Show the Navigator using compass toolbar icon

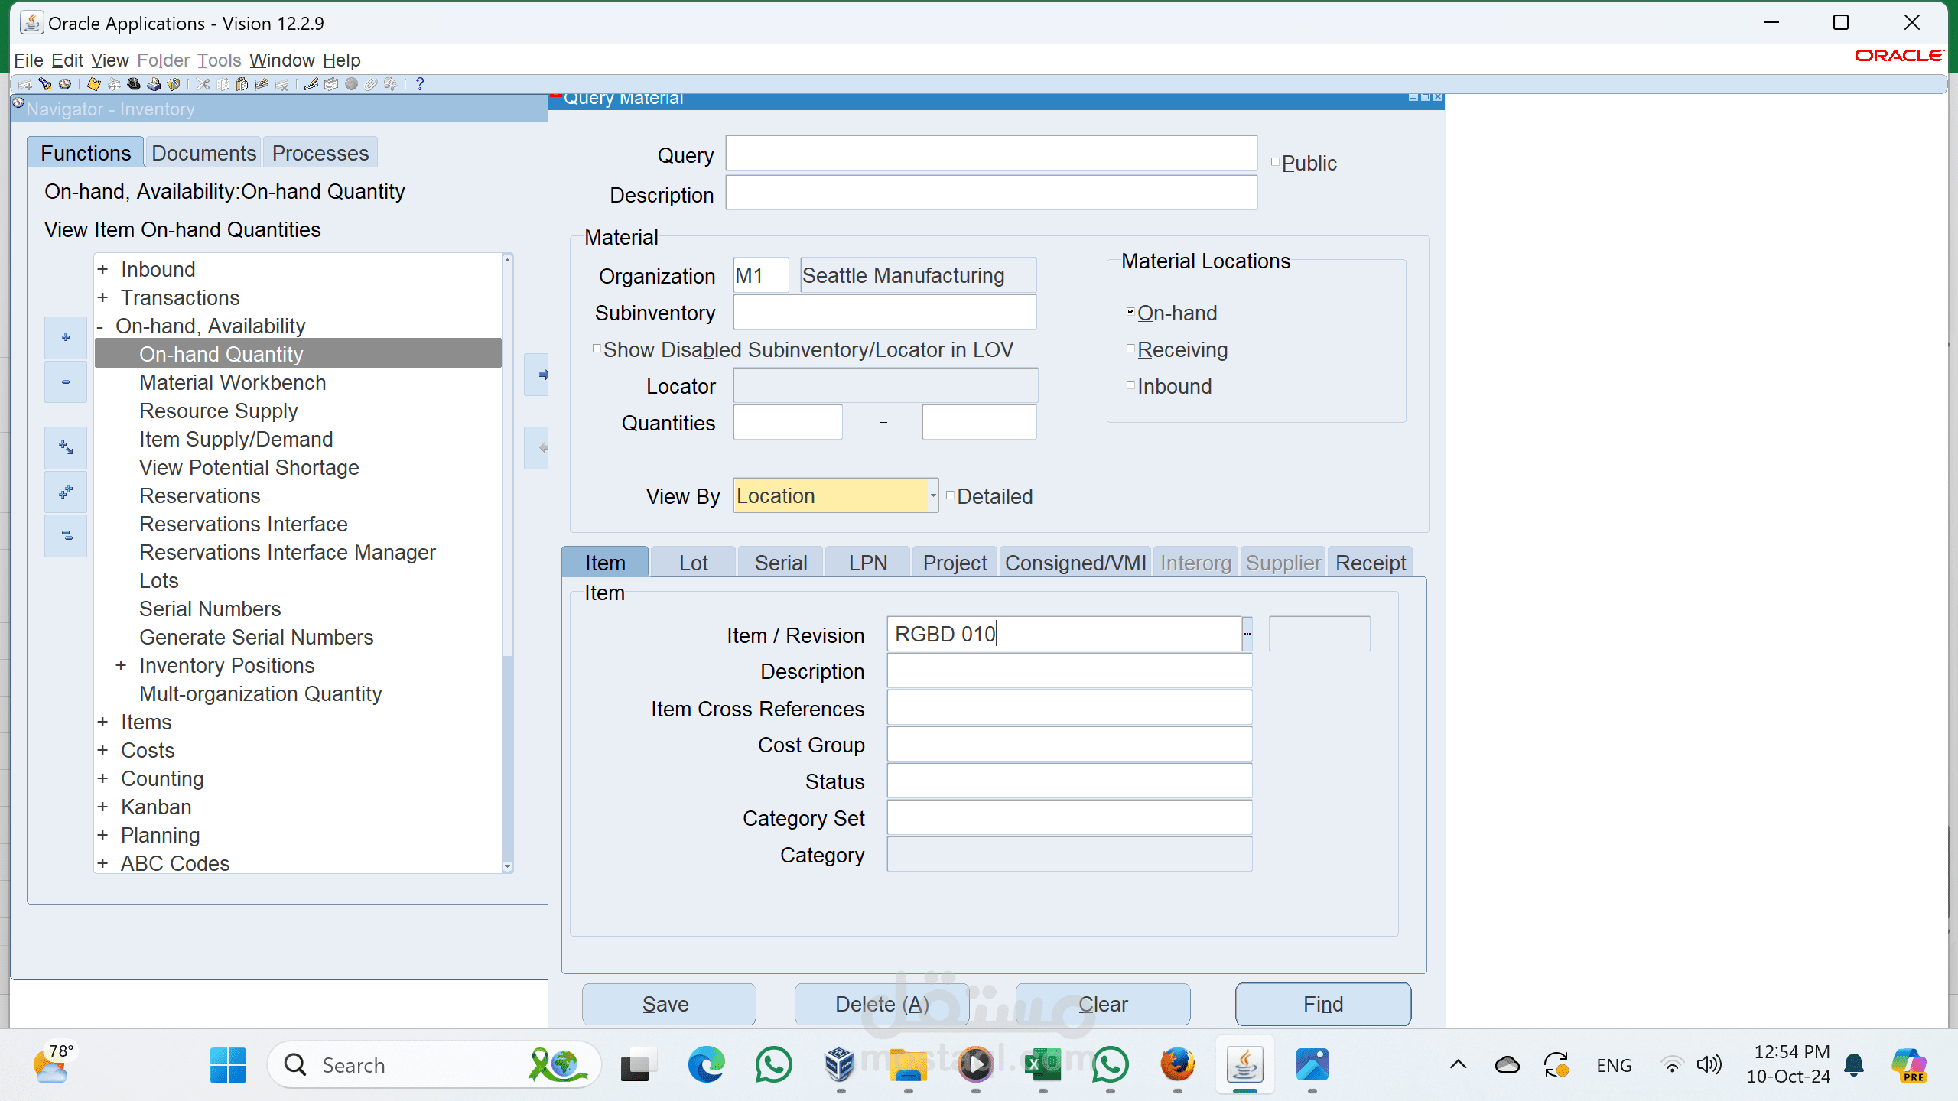coord(65,84)
